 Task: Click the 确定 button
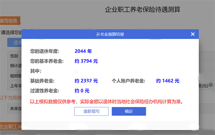tap(129, 111)
